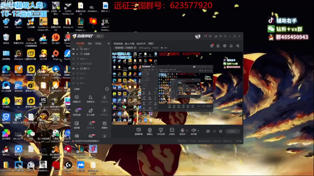Click the stream preview area
The height and width of the screenshot is (176, 314).
pos(177,88)
